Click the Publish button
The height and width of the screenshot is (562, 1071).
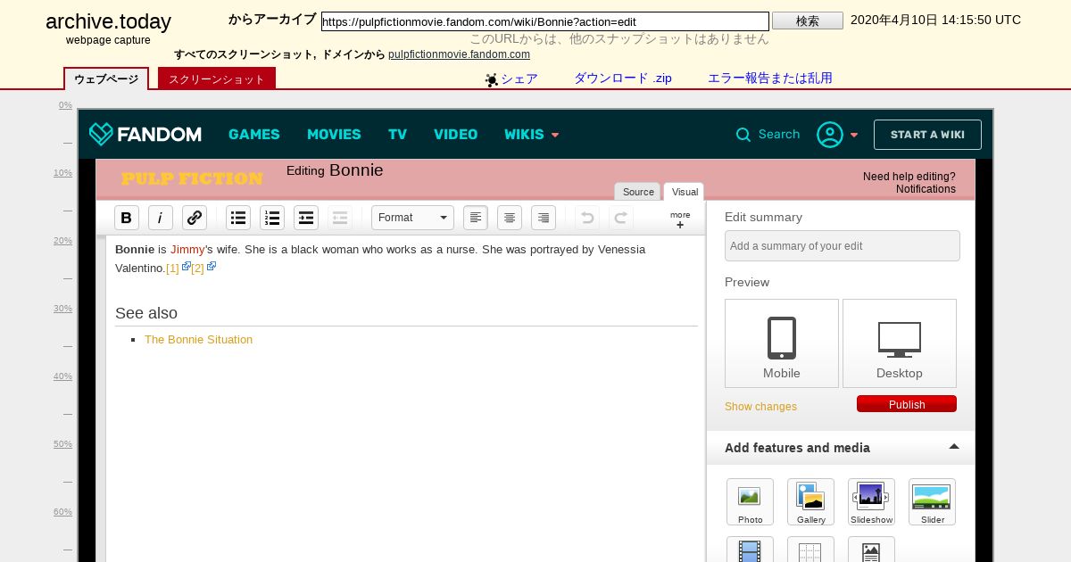[x=907, y=404]
